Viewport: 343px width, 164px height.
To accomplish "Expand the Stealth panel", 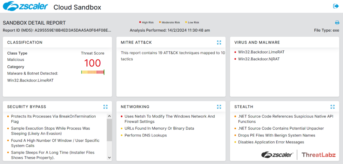I will coord(333,107).
